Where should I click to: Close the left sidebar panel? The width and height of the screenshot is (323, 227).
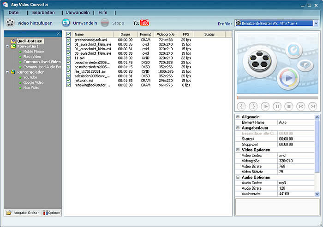tap(58, 34)
